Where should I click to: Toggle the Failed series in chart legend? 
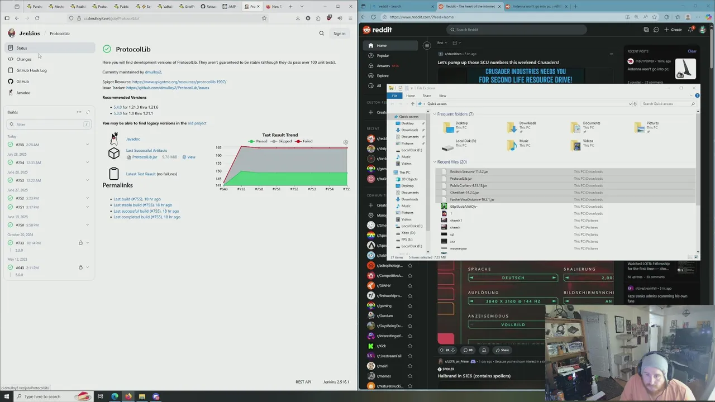click(304, 141)
